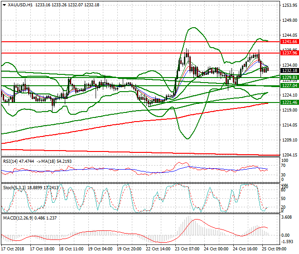This screenshot has width=299, height=254.
Task: Click the 23 Oct 07:00 time label
Action: tap(187, 249)
